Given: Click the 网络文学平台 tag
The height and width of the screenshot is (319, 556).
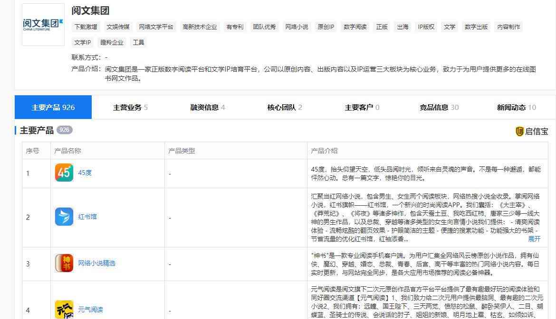Looking at the screenshot, I should tap(156, 27).
